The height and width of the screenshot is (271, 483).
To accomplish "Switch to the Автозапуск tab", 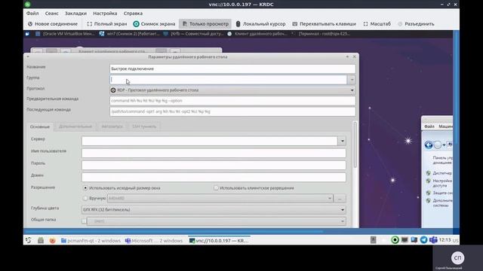I will pos(112,126).
